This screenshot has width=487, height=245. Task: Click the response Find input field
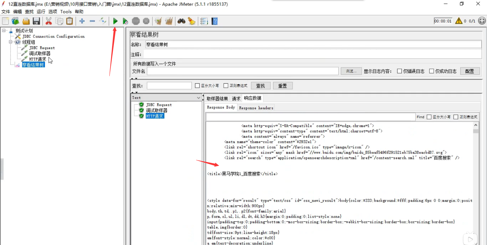(310, 117)
